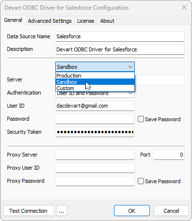The image size is (192, 221).
Task: Enable Save Password next to Password field
Action: pyautogui.click(x=141, y=119)
